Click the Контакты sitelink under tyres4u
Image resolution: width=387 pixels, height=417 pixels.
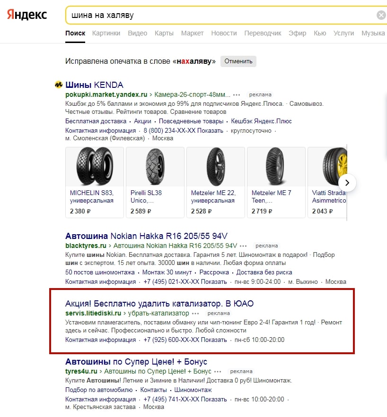click(x=153, y=390)
